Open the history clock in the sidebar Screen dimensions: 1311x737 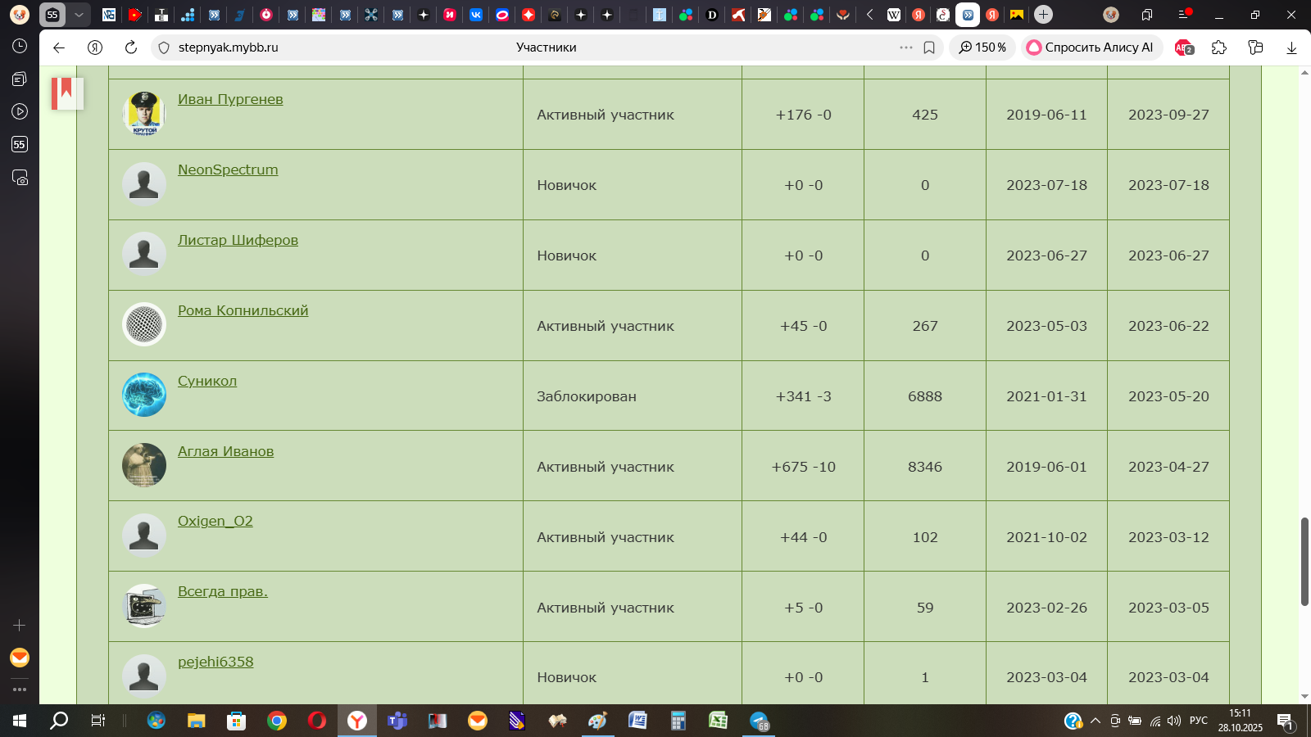(20, 46)
